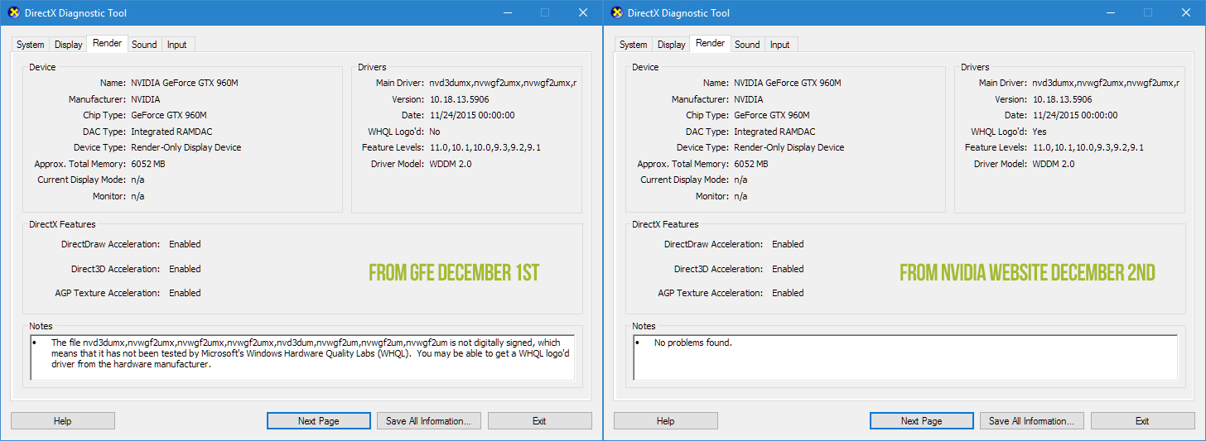
Task: Click Date 11/24/2015 value in right window
Action: (x=1075, y=115)
